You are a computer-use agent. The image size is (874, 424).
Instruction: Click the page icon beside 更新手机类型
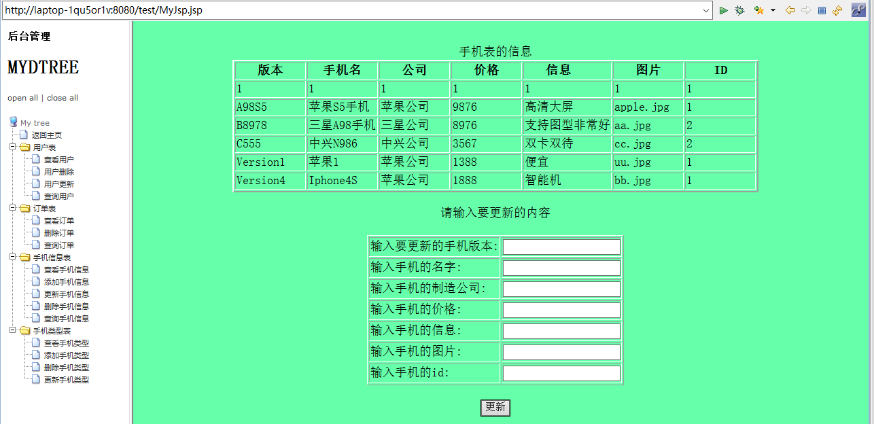click(x=36, y=380)
